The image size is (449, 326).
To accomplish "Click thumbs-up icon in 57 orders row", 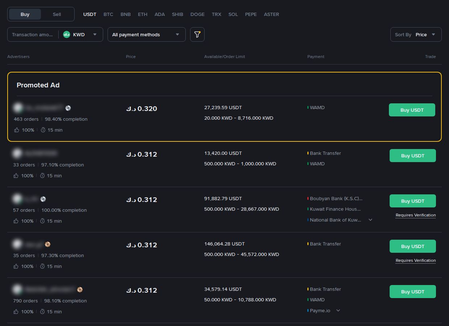I will click(x=16, y=221).
